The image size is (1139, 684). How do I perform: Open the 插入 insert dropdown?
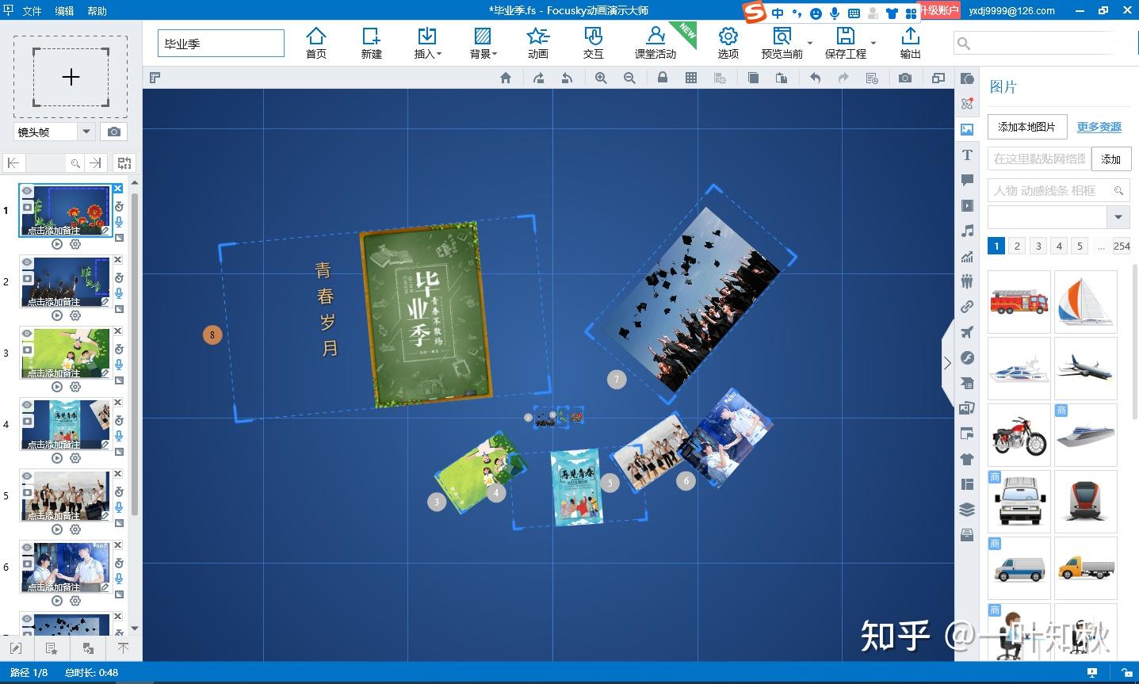pos(427,42)
